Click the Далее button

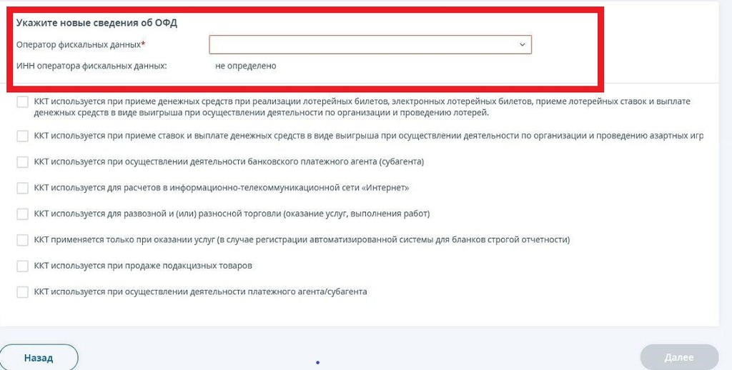click(678, 357)
